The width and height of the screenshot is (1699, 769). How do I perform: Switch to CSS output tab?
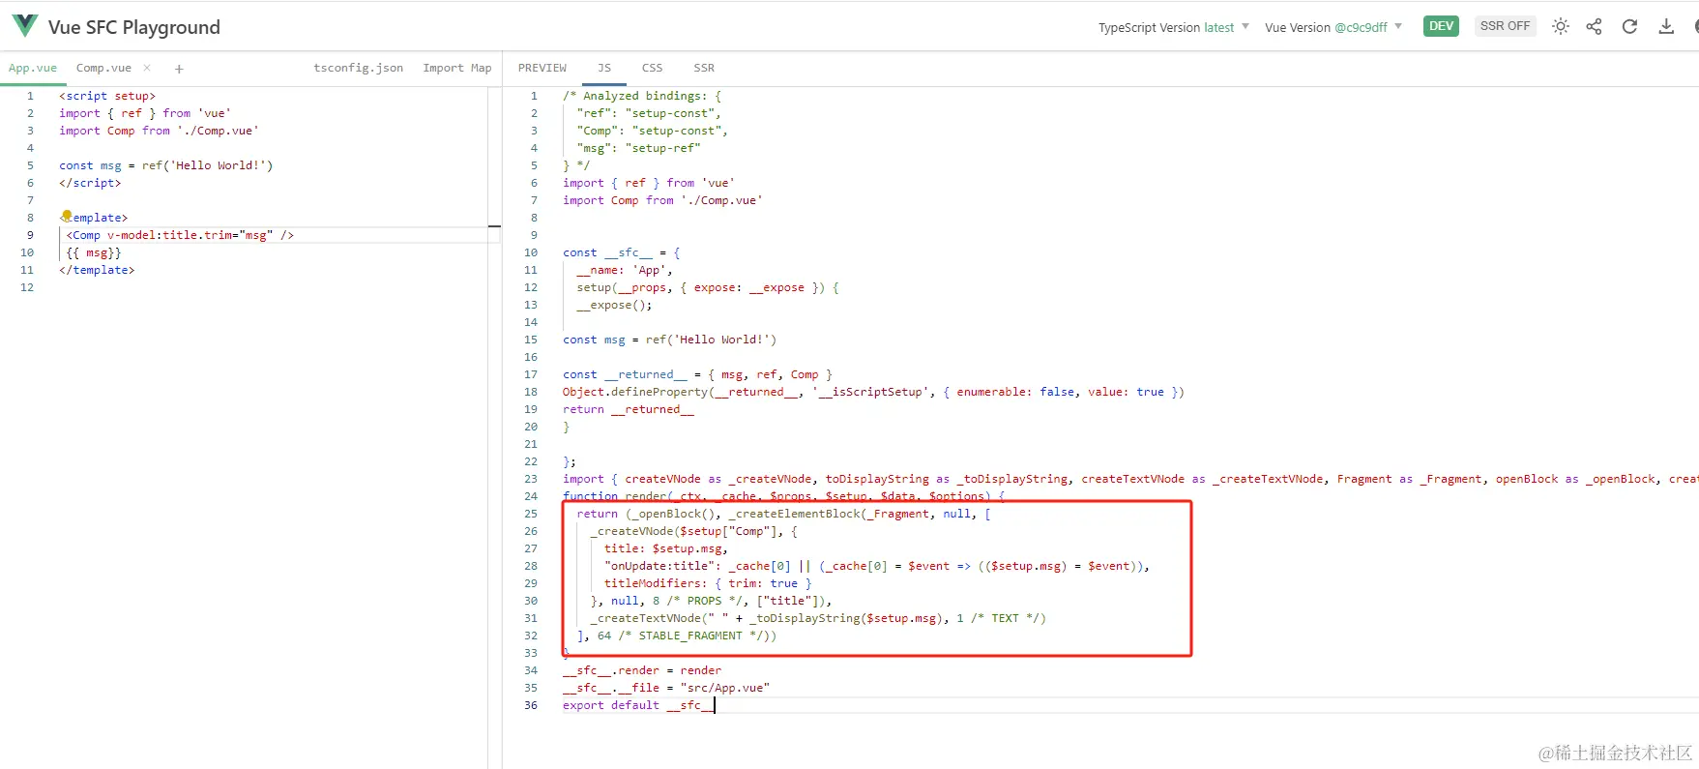653,68
